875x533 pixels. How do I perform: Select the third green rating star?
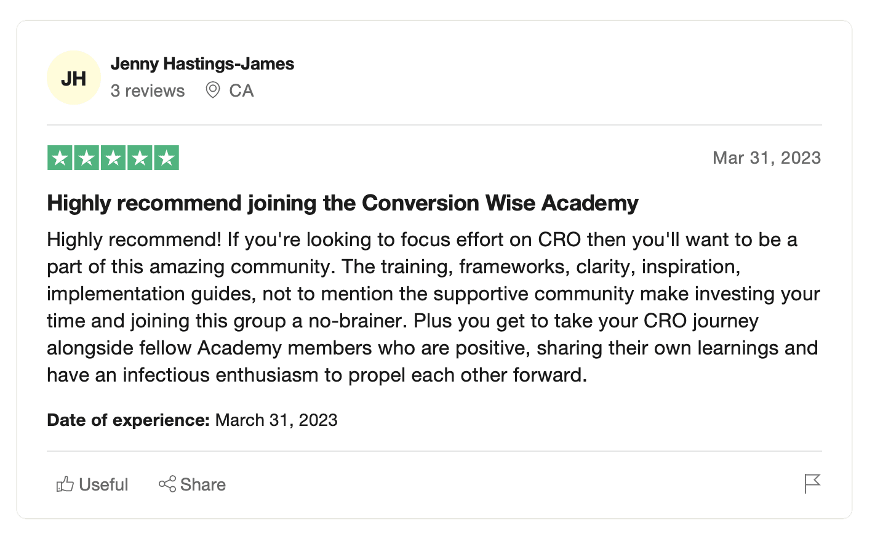click(x=113, y=158)
